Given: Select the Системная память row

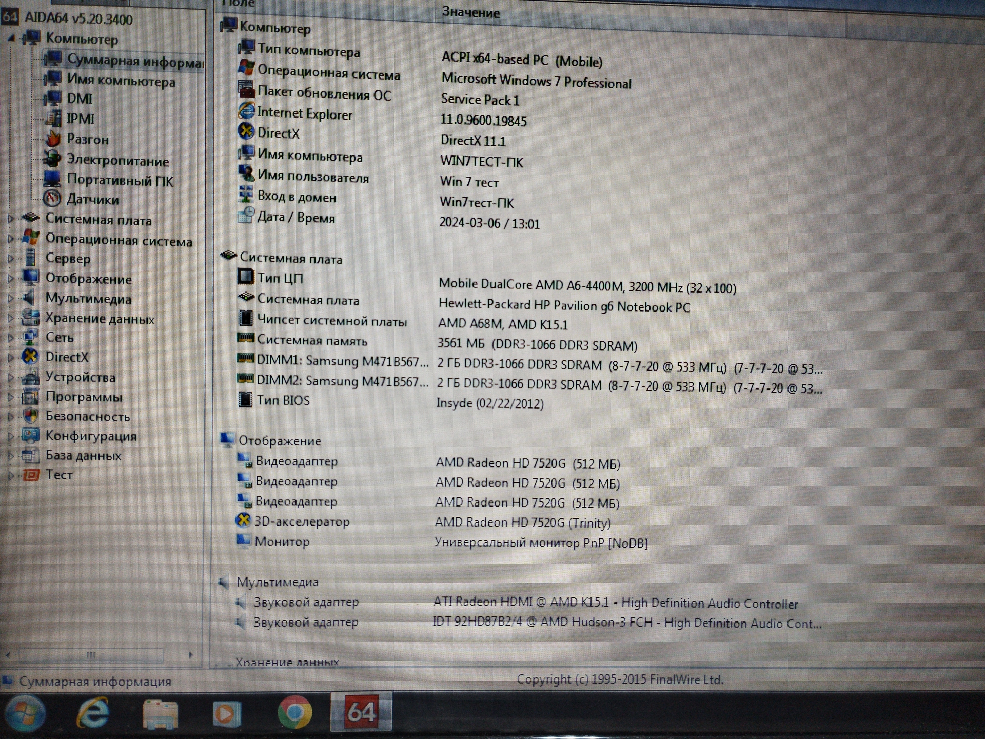Looking at the screenshot, I should click(437, 342).
